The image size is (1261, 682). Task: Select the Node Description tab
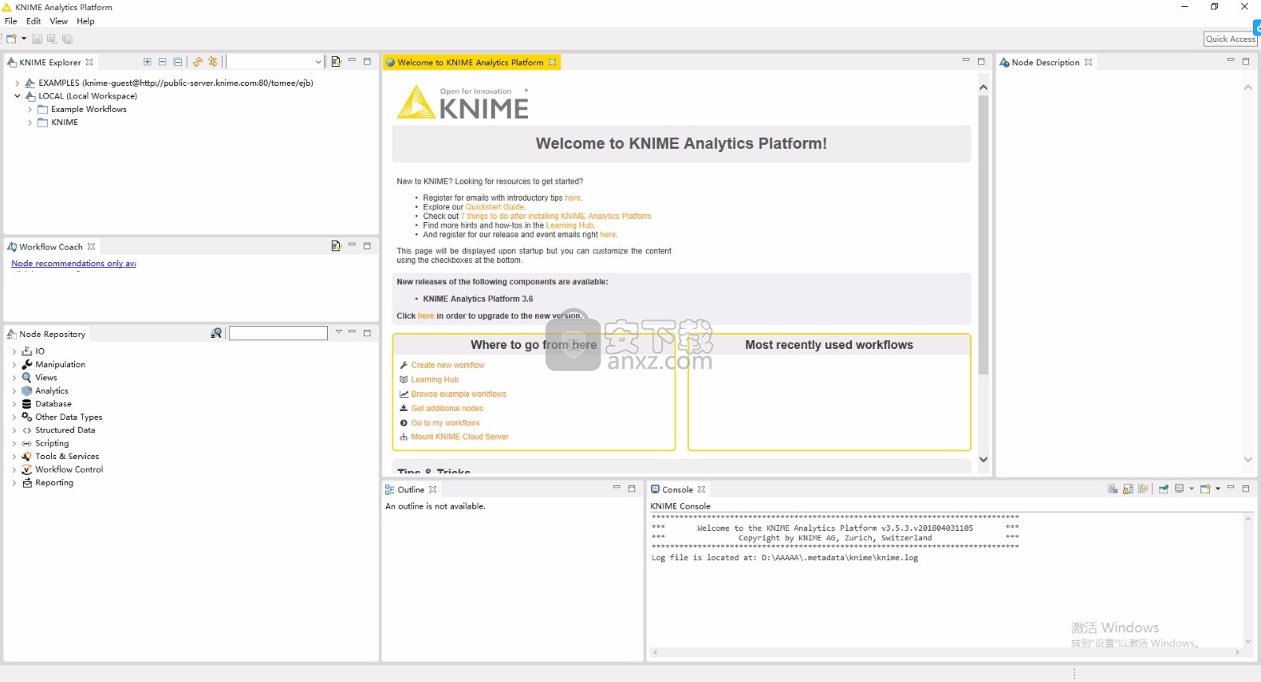point(1046,62)
